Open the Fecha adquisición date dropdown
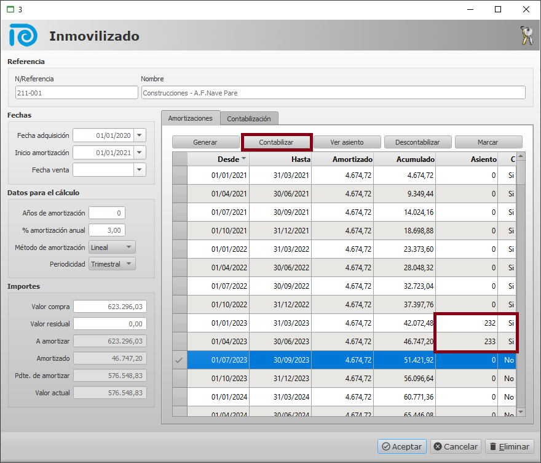This screenshot has height=463, width=541. (x=140, y=135)
